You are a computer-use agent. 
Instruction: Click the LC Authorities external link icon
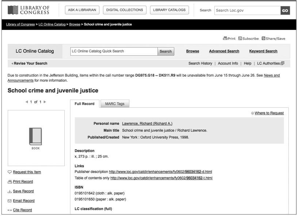(282, 63)
